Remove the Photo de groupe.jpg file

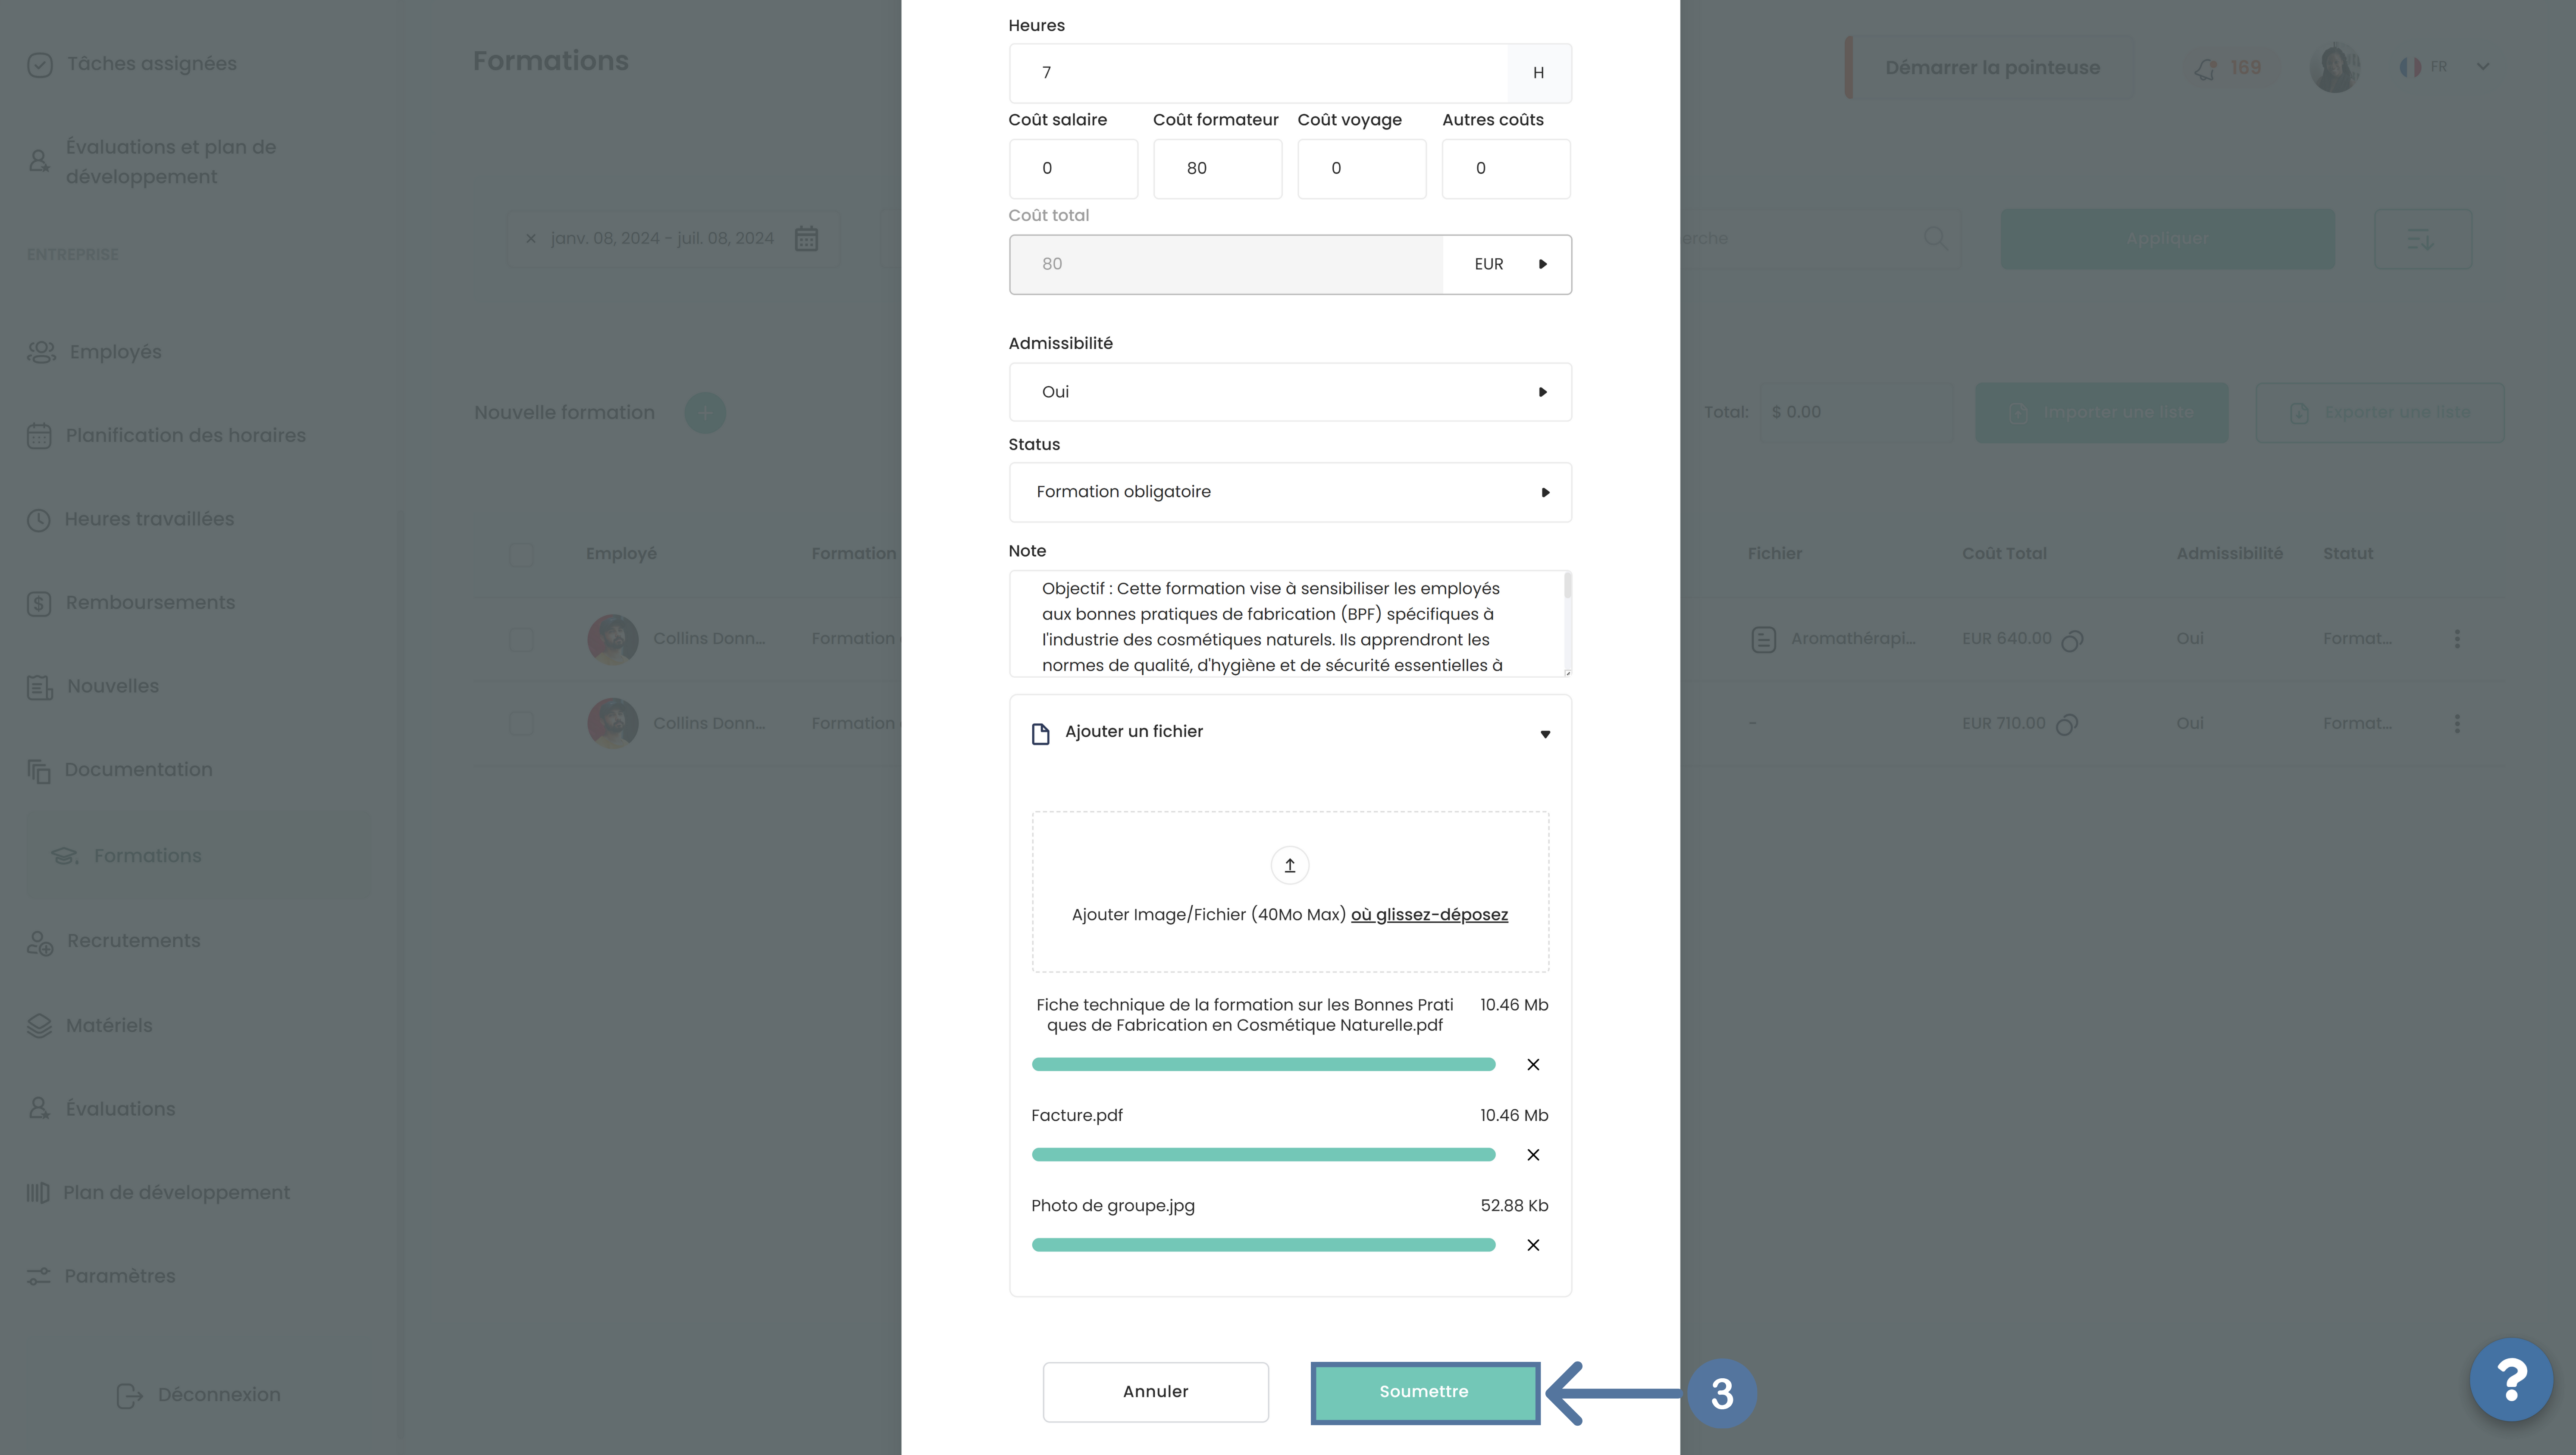point(1533,1244)
